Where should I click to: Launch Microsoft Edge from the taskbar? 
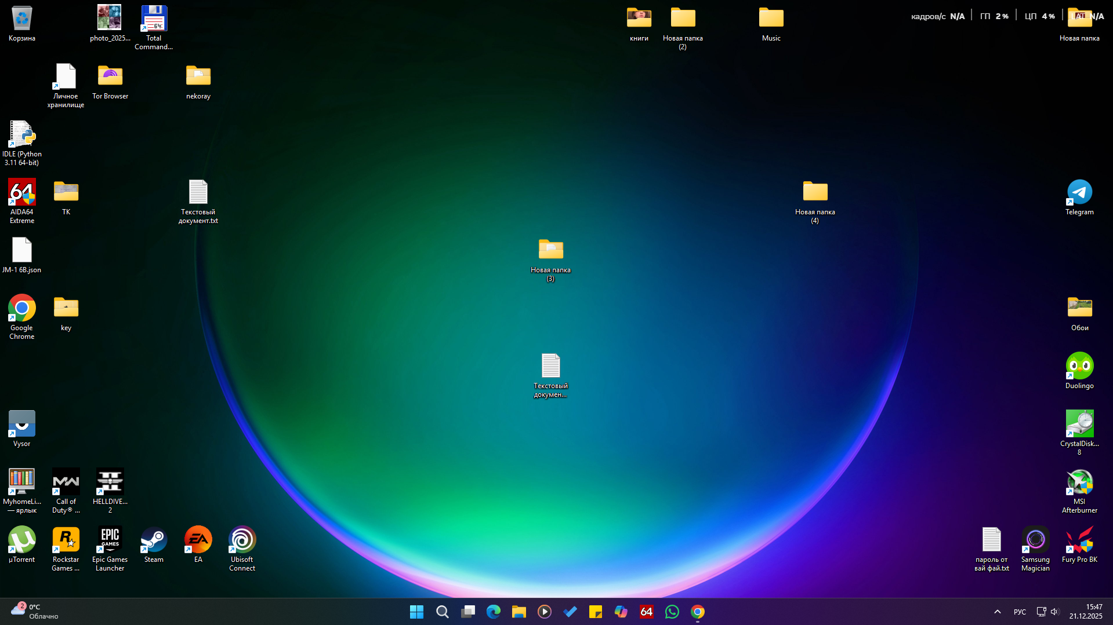click(493, 612)
